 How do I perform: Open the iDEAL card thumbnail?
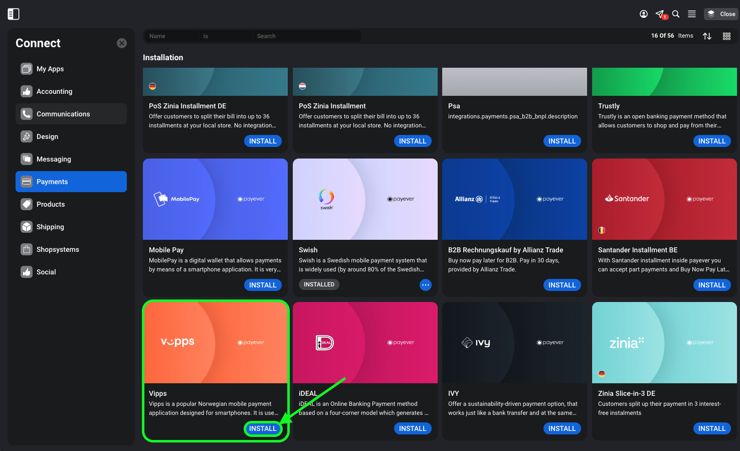[x=365, y=343]
